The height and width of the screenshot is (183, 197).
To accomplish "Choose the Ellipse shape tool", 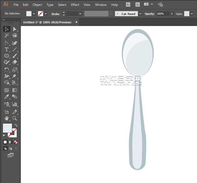I will point(7,56).
